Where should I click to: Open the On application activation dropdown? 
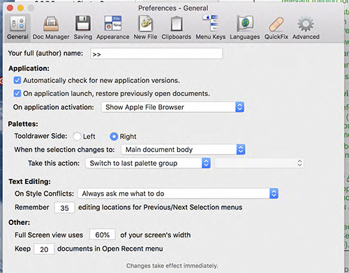pyautogui.click(x=172, y=107)
